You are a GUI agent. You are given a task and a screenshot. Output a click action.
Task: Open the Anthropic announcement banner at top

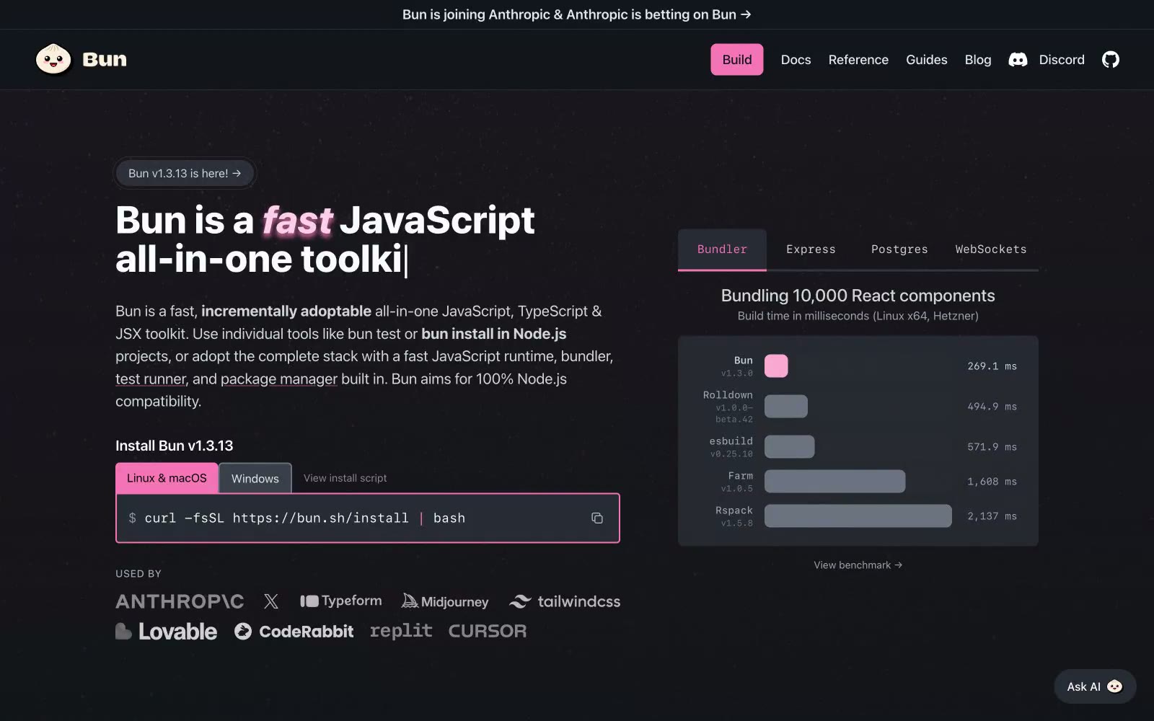[577, 14]
